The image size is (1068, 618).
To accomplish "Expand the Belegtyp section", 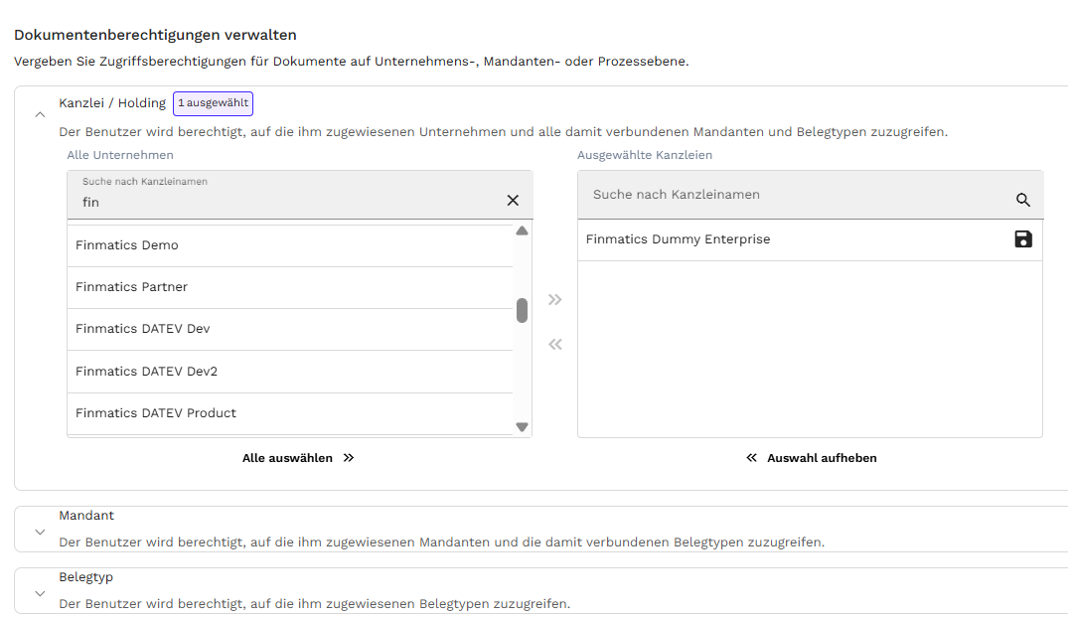I will pos(40,593).
